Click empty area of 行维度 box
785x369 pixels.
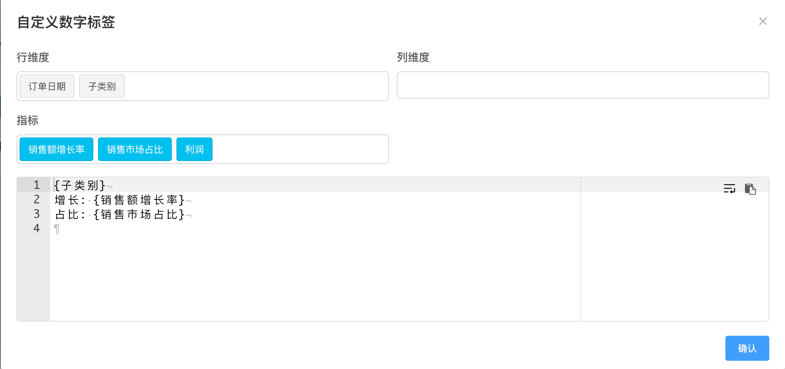[255, 86]
